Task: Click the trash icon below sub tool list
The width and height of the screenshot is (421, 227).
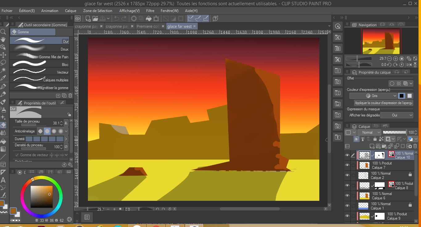Action: [70, 96]
